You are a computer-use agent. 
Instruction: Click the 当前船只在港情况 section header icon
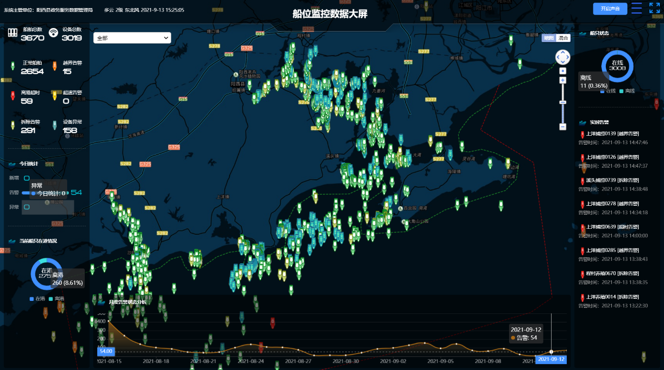tap(12, 241)
